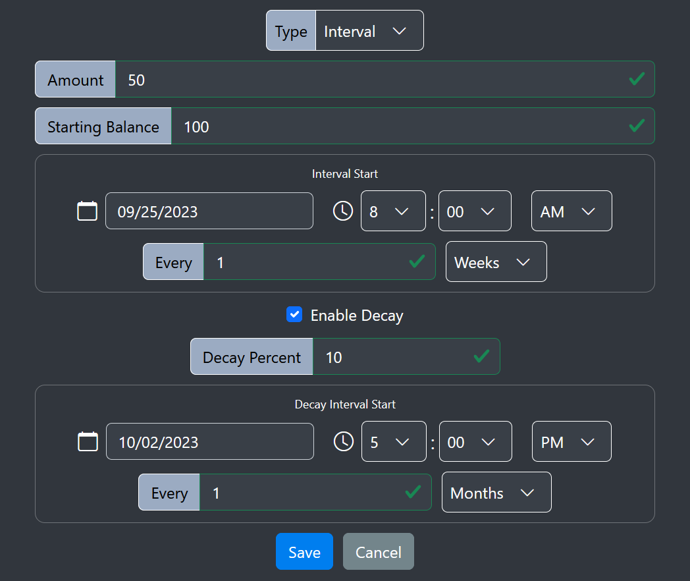Uncheck the Enable Decay checkbox
690x581 pixels.
tap(294, 315)
